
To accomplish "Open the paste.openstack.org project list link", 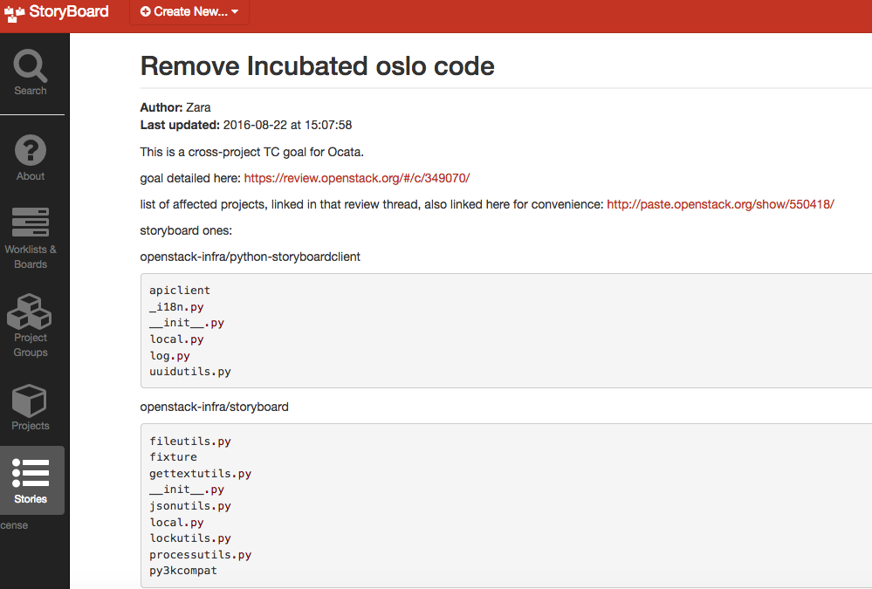I will click(x=720, y=204).
